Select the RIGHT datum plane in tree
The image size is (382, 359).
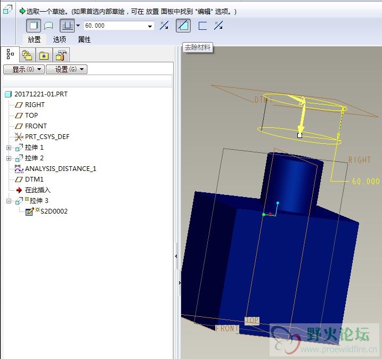coord(35,105)
